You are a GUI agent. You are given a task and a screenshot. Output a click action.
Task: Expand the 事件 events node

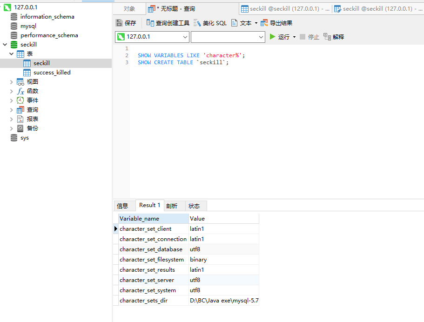[11, 101]
